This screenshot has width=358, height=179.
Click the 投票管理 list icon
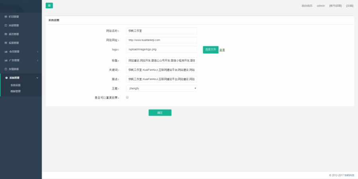(6, 43)
